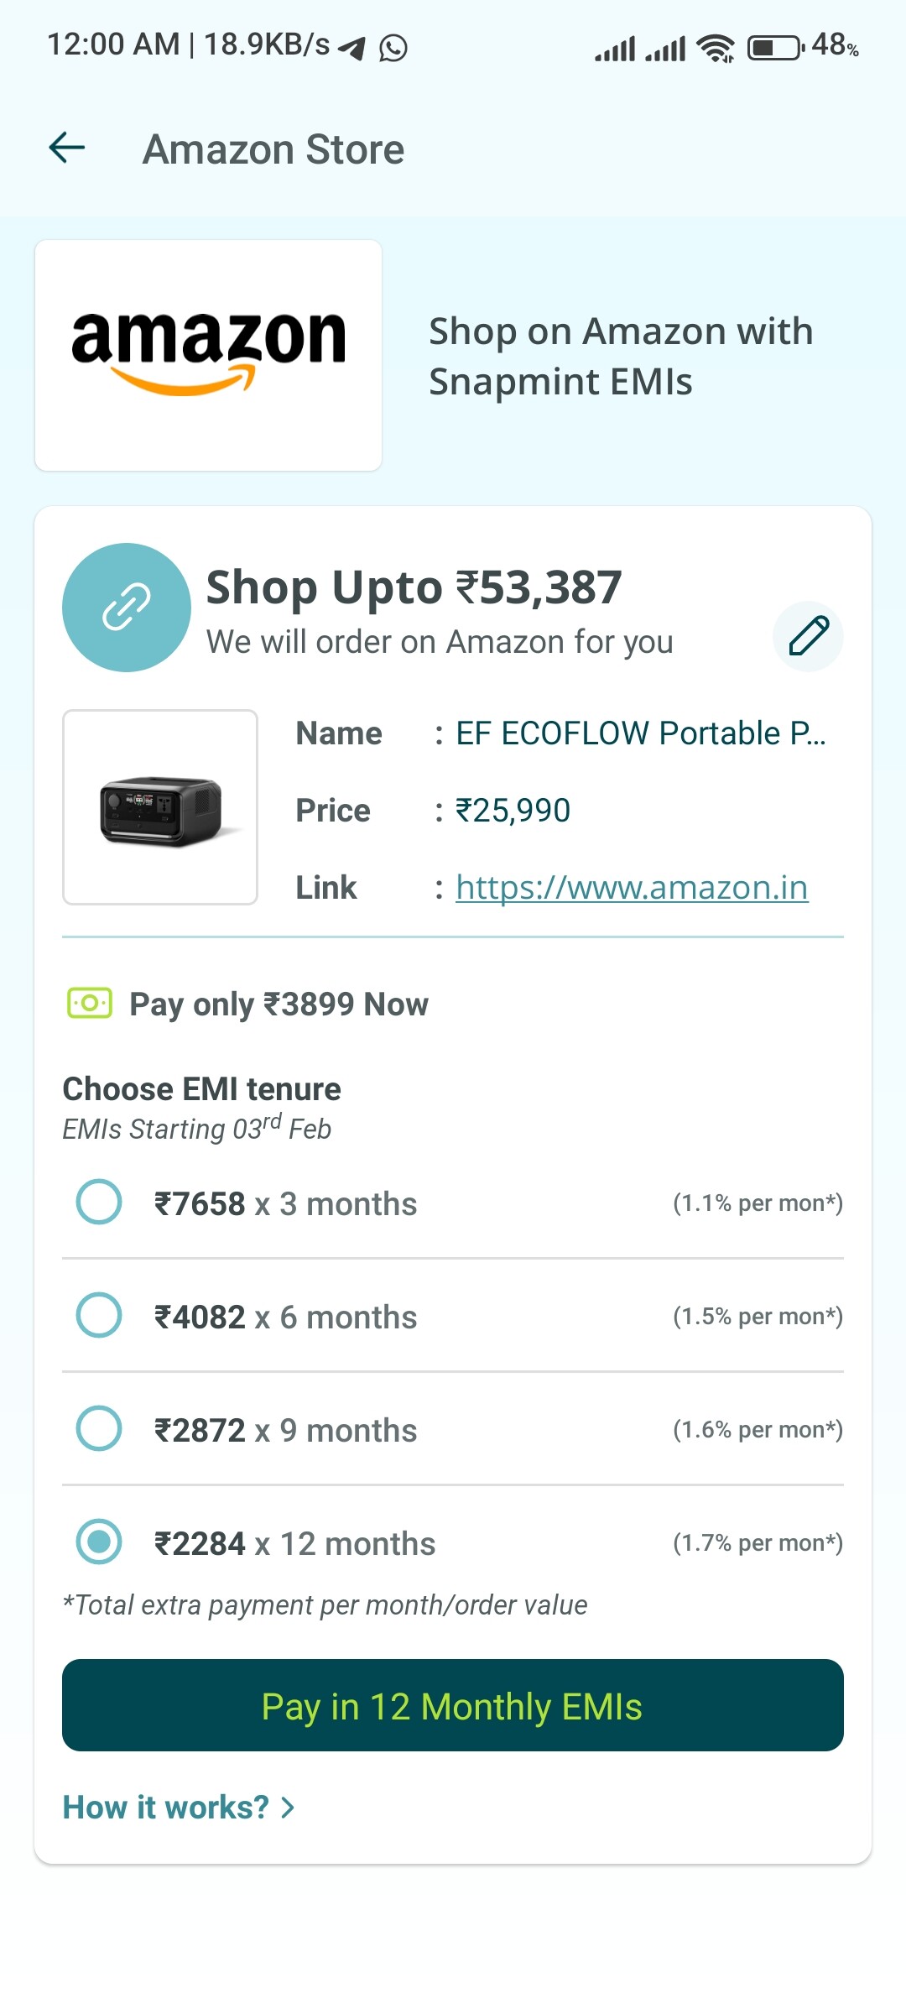Tap the Amazon logo card
This screenshot has width=906, height=2014.
pyautogui.click(x=208, y=355)
